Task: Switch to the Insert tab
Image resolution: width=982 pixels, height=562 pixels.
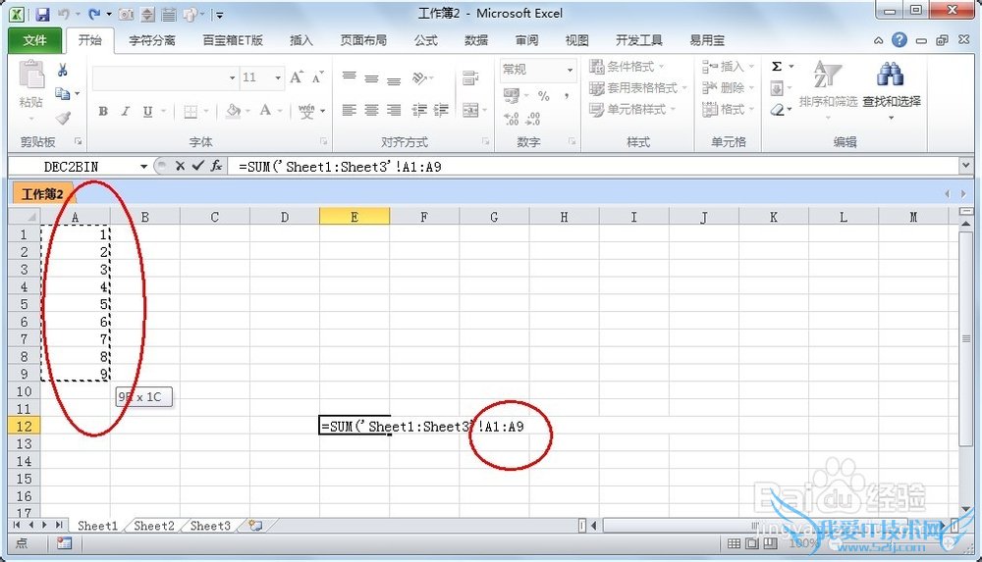Action: [x=301, y=40]
